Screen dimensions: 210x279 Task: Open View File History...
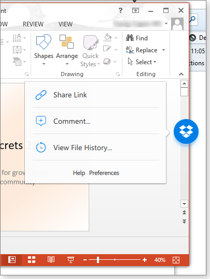pyautogui.click(x=96, y=148)
